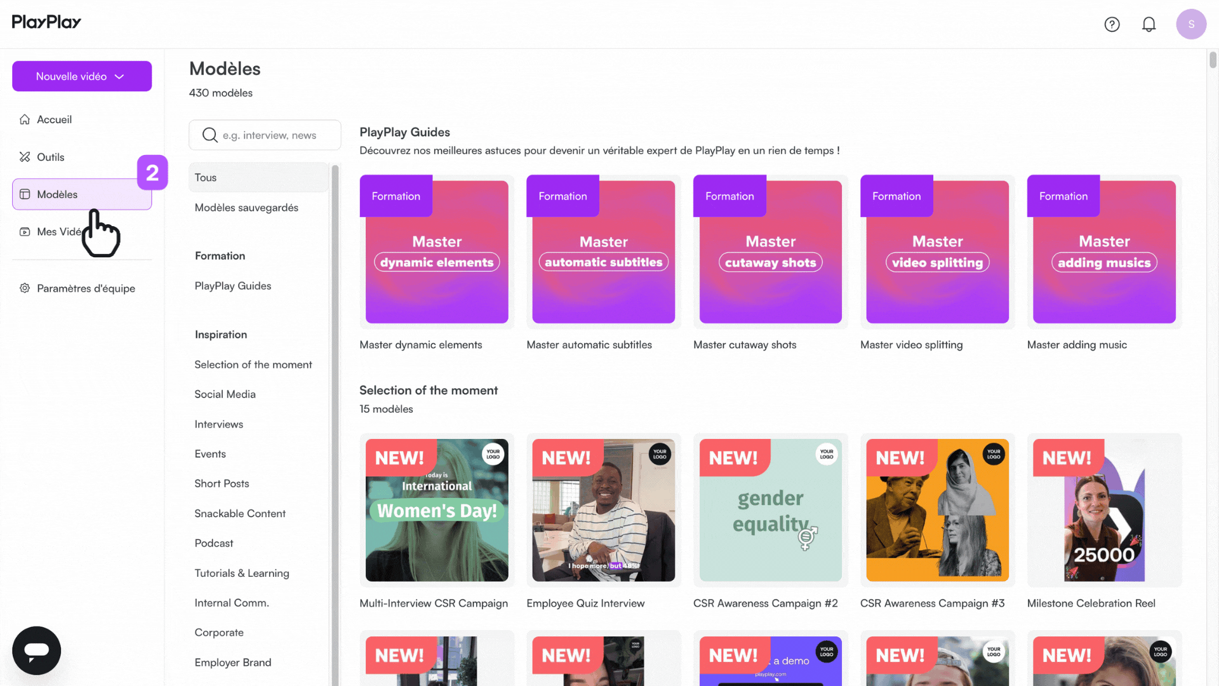This screenshot has width=1219, height=686.
Task: Filter by PlayPlay Guides
Action: click(233, 286)
